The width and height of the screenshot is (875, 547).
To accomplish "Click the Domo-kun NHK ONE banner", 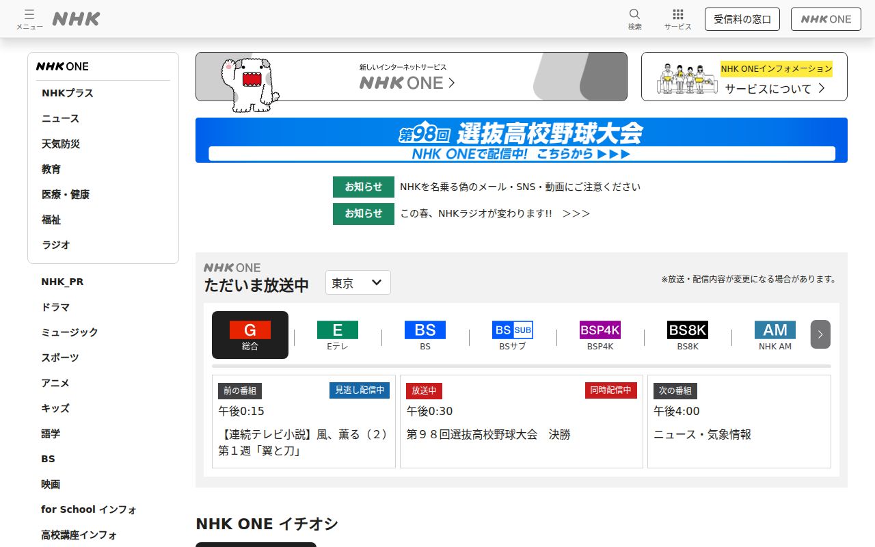I will pos(412,77).
